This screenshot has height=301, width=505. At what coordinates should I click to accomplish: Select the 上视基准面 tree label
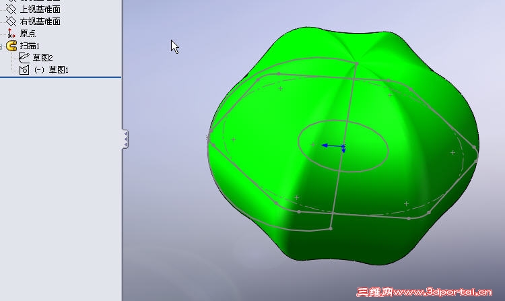point(40,9)
